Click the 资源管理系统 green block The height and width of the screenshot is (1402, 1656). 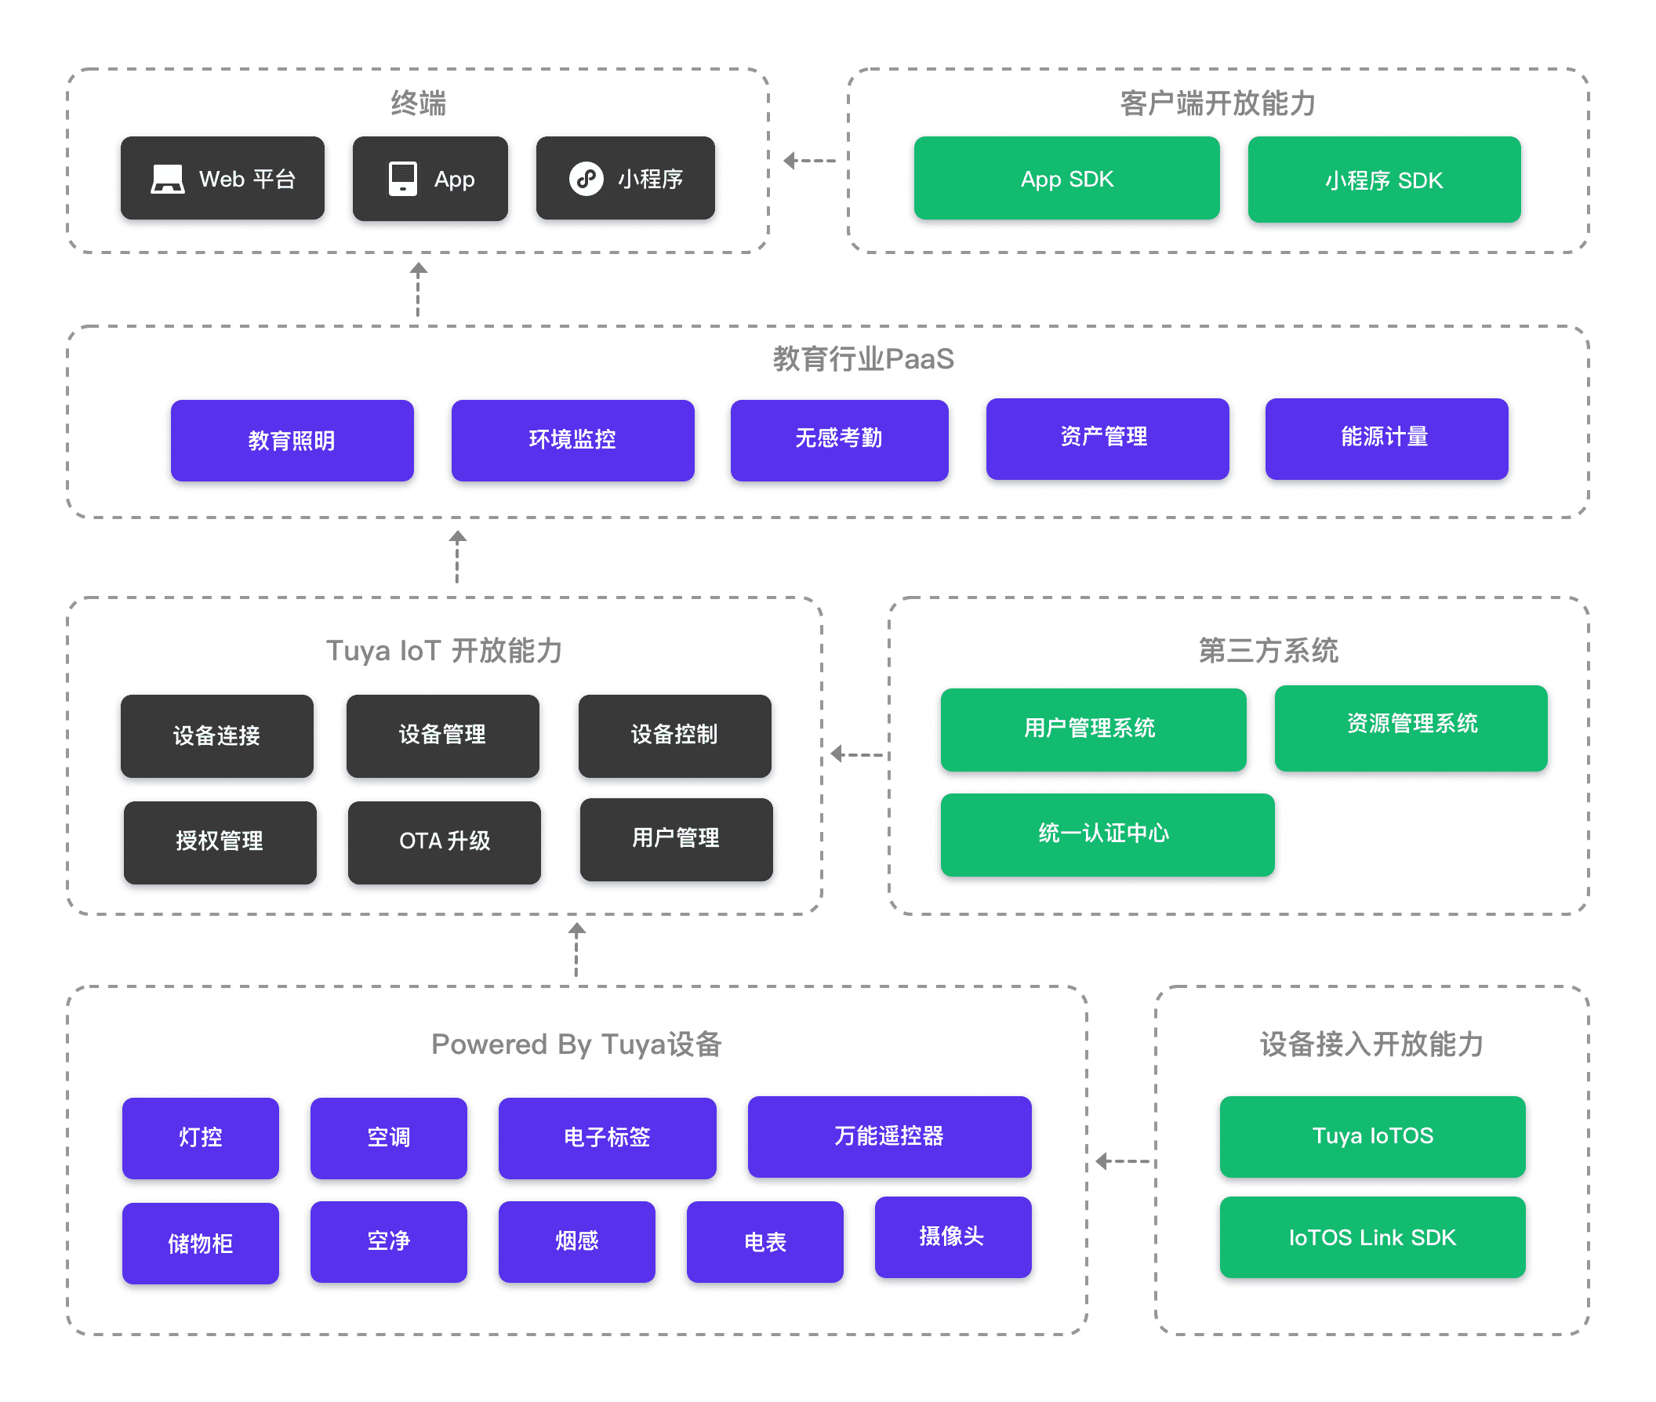click(1411, 728)
